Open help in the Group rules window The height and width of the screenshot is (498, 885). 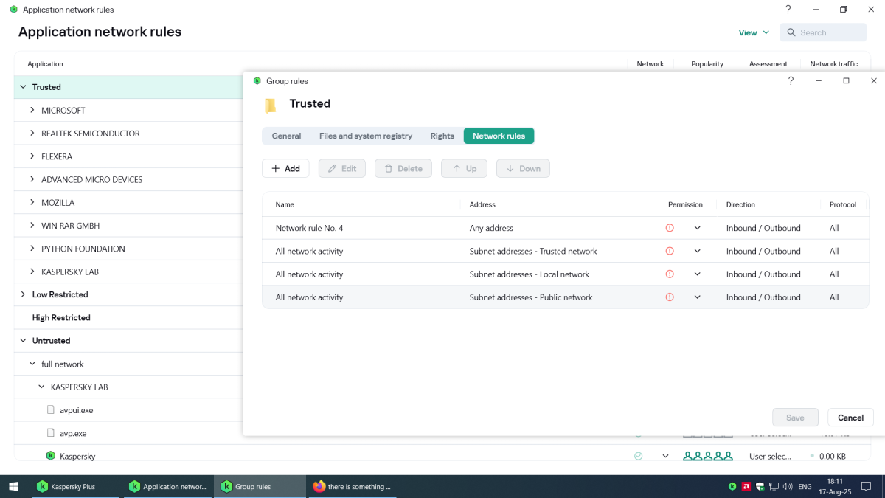[790, 81]
